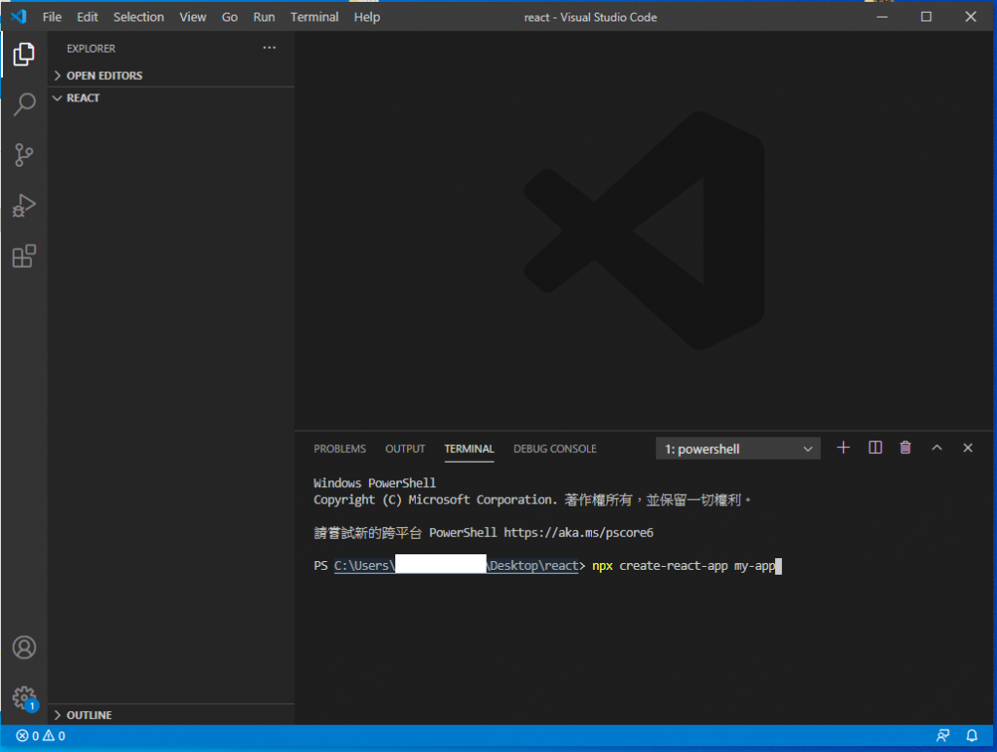Close the VS Code window
Viewport: 997px width, 752px height.
point(971,18)
